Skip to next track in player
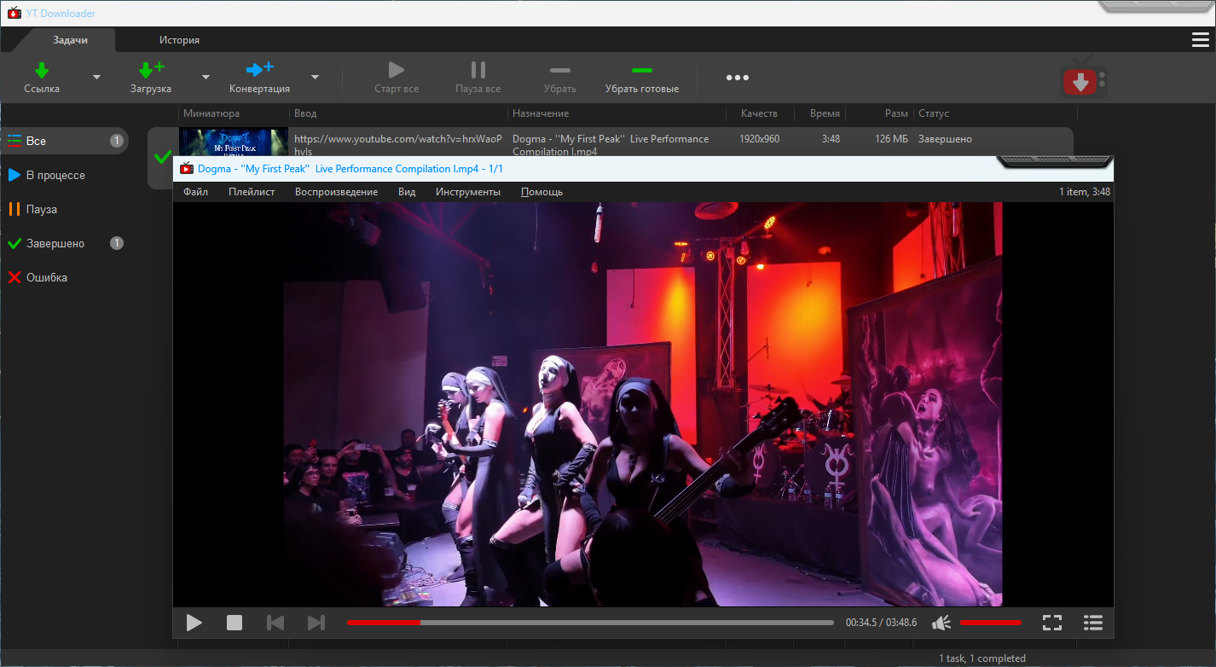1216x667 pixels. tap(316, 623)
